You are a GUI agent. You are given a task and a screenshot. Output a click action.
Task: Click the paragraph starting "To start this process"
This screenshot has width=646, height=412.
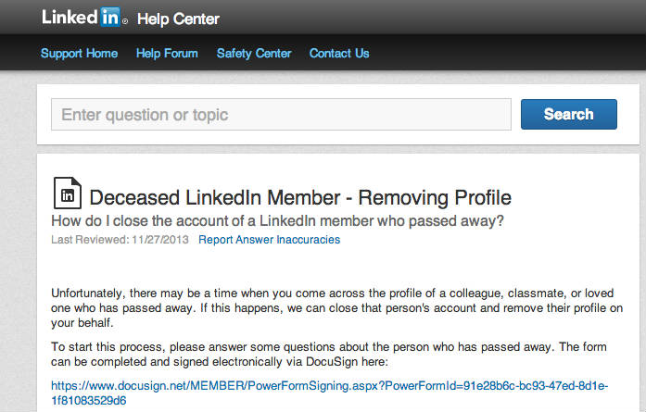329,354
